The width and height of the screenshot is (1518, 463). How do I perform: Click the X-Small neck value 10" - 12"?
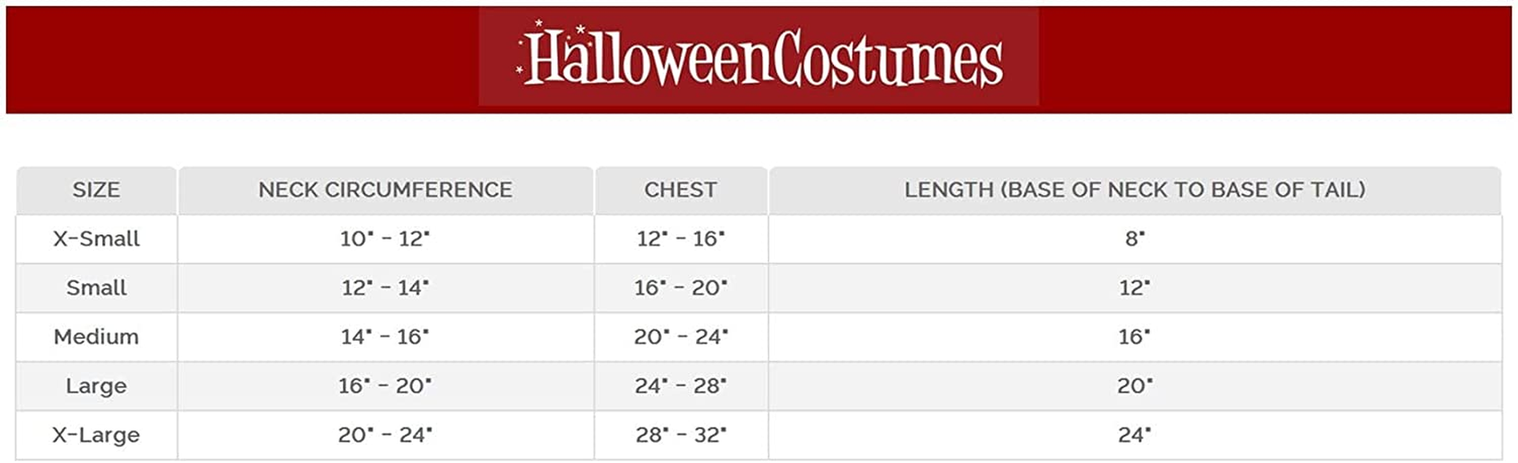385,239
